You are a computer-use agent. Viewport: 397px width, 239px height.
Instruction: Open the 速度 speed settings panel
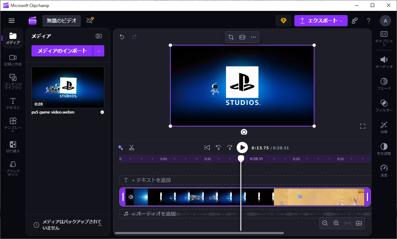pos(384,170)
